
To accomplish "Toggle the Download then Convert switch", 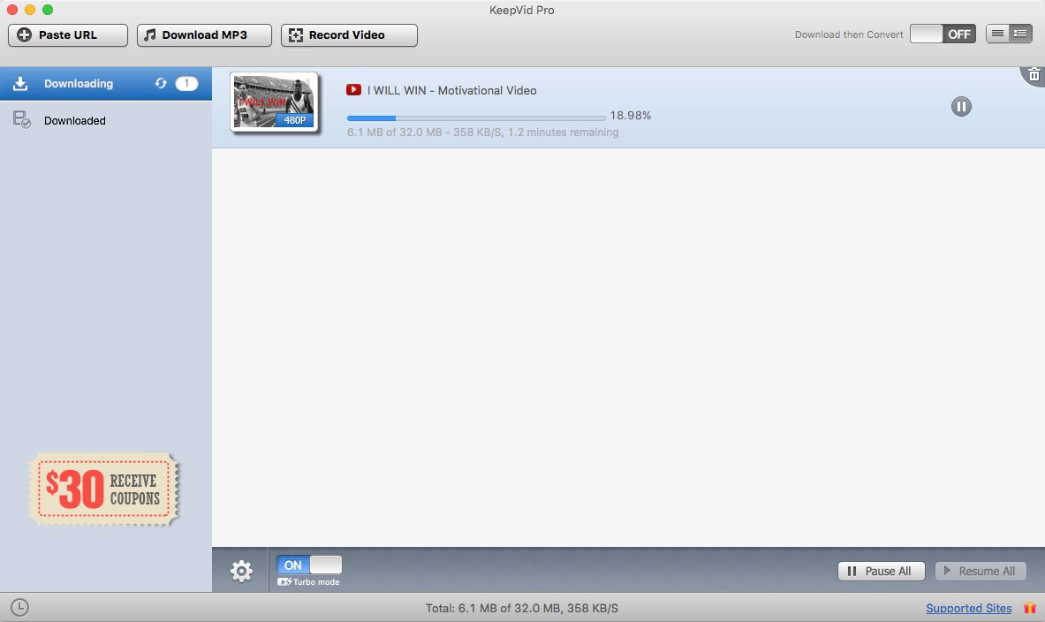I will 943,34.
